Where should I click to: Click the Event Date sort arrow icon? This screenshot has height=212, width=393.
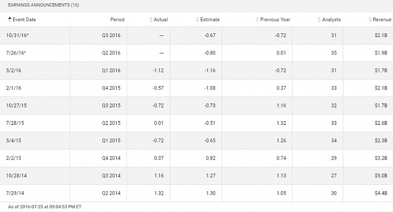click(x=9, y=20)
